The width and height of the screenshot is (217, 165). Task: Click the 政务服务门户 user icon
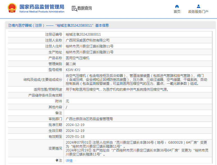198,6
